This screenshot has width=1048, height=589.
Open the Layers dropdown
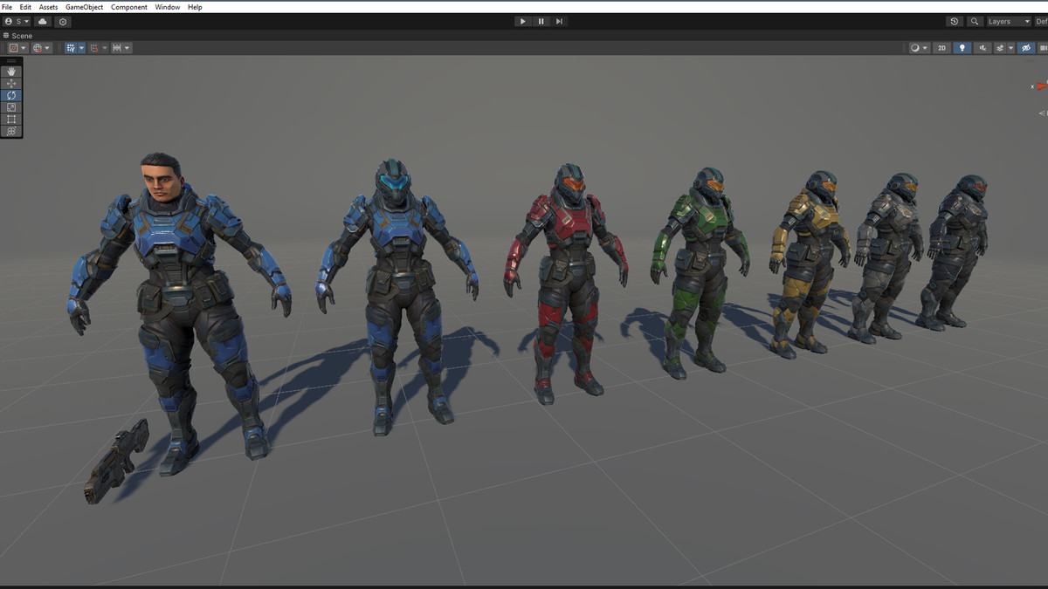1009,21
